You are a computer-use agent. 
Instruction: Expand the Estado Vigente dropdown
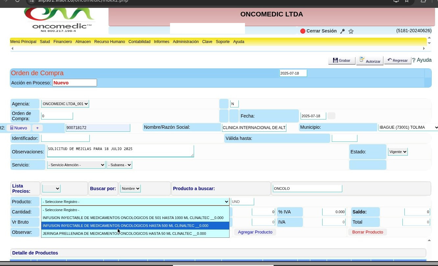pyautogui.click(x=398, y=152)
